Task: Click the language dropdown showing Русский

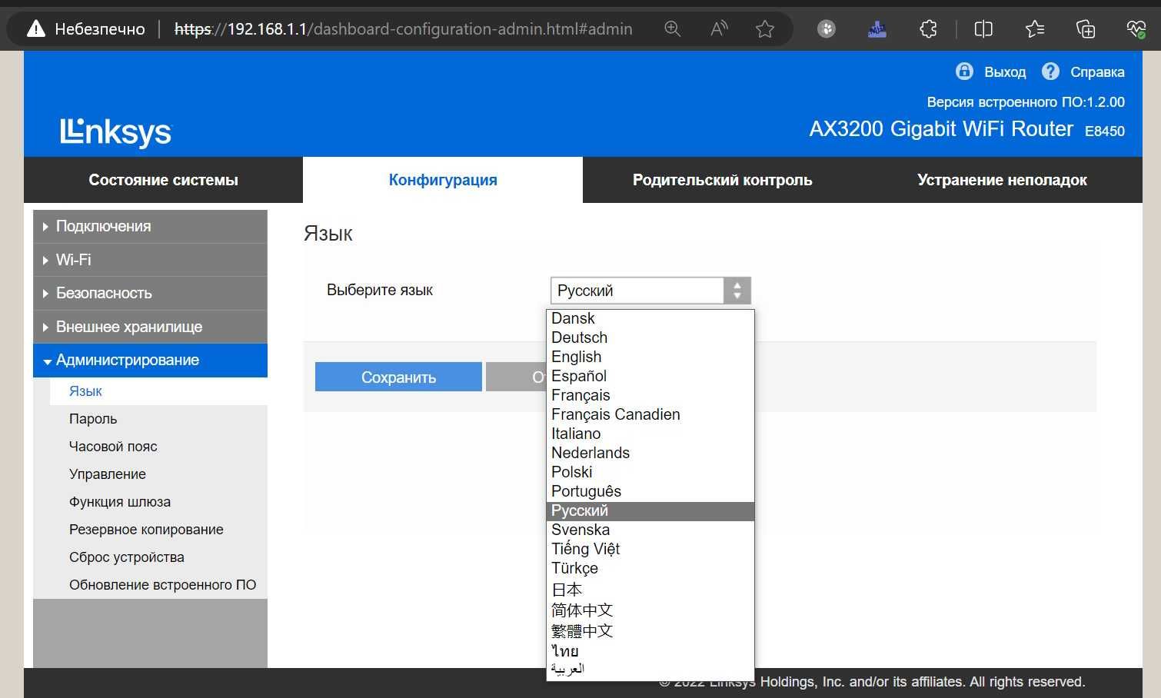Action: pos(650,291)
